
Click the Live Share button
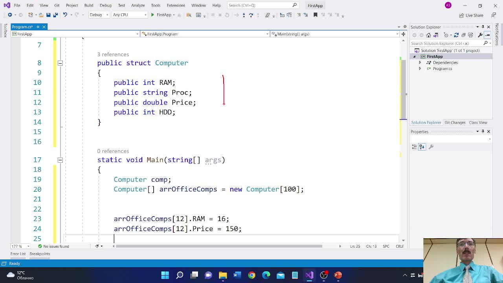[471, 15]
